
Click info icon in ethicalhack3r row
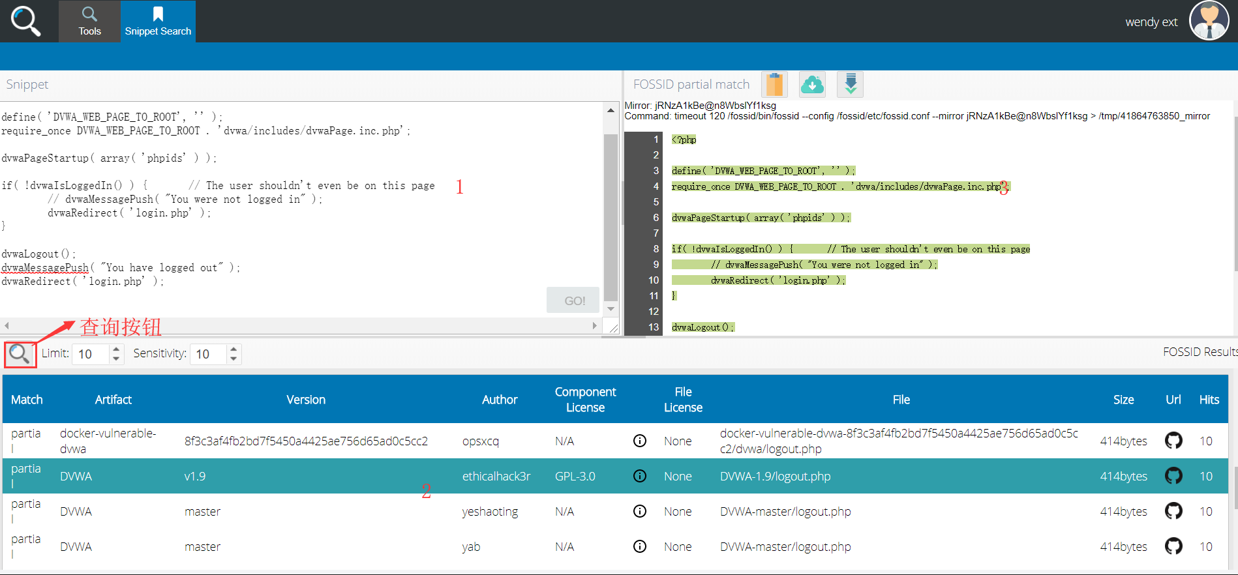tap(640, 476)
